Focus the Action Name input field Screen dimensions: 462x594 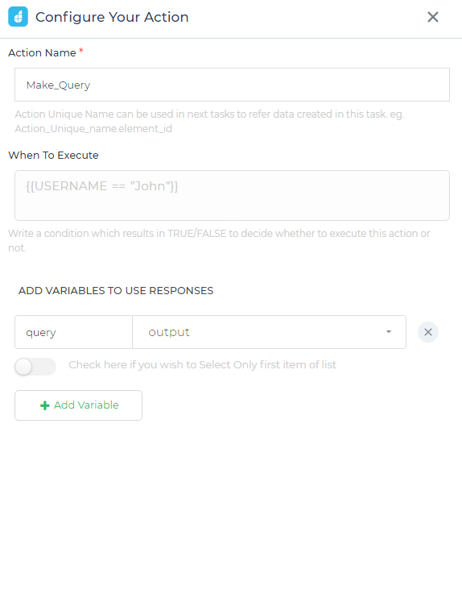232,85
